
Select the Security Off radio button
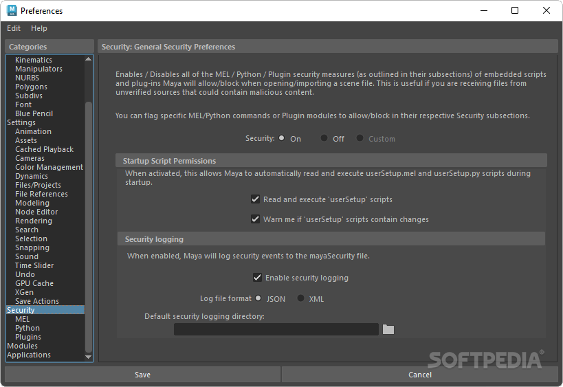click(324, 138)
